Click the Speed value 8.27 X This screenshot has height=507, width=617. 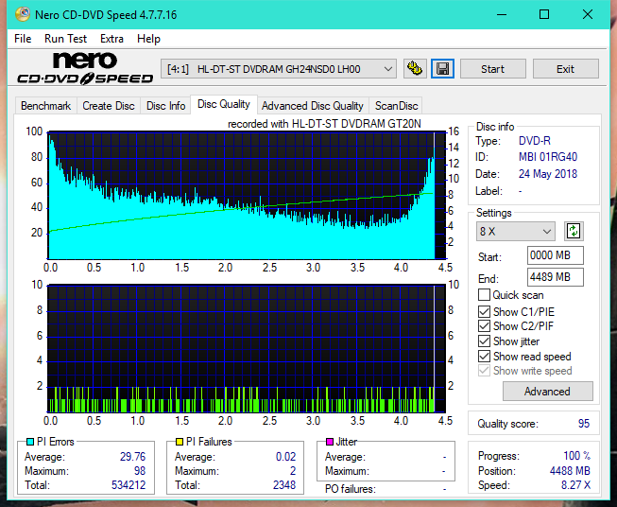(575, 485)
